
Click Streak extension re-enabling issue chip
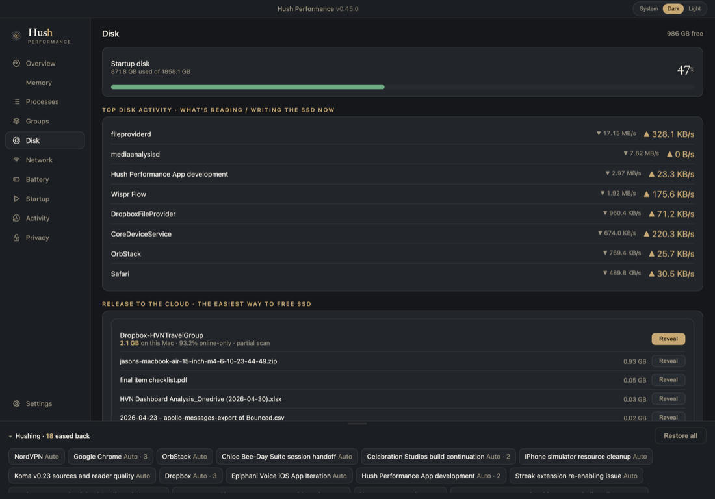[576, 476]
